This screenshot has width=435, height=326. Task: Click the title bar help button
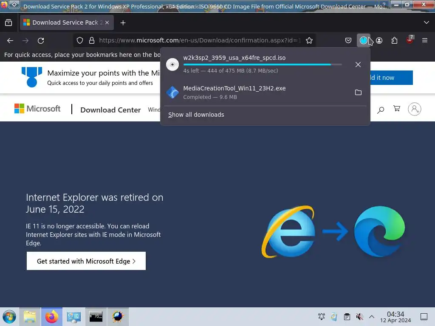tap(384, 5)
